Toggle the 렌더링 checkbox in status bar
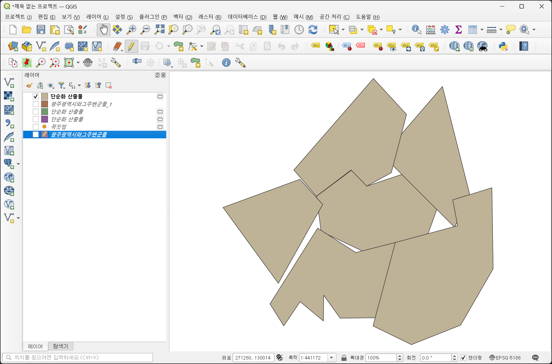The width and height of the screenshot is (552, 364). (463, 358)
